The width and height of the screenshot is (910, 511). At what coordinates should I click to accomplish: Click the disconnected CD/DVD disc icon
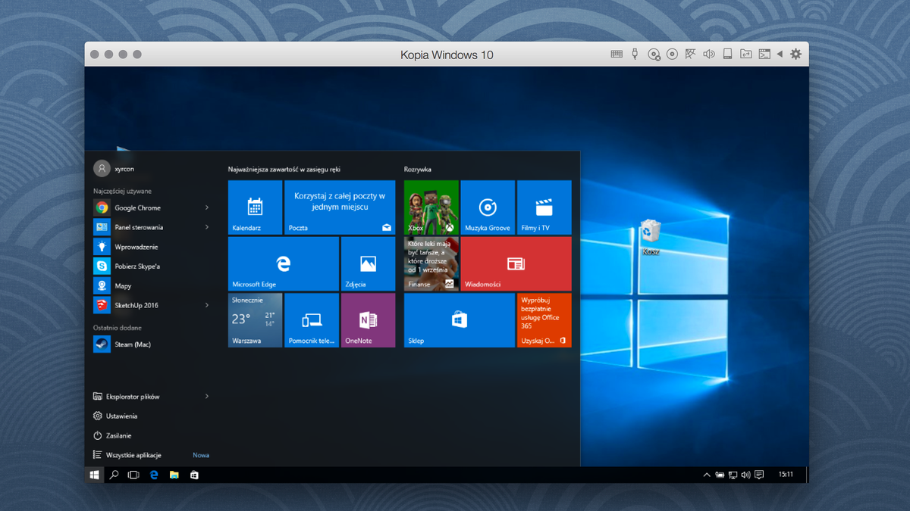(654, 55)
